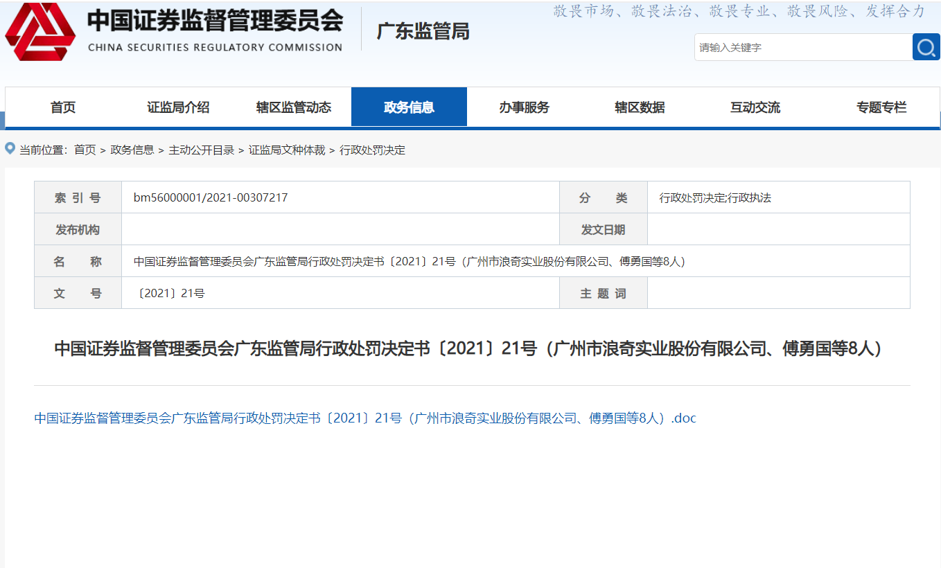Click 行政处罚决定 breadcrumb link
Viewport: 941px width, 568px height.
pyautogui.click(x=372, y=150)
